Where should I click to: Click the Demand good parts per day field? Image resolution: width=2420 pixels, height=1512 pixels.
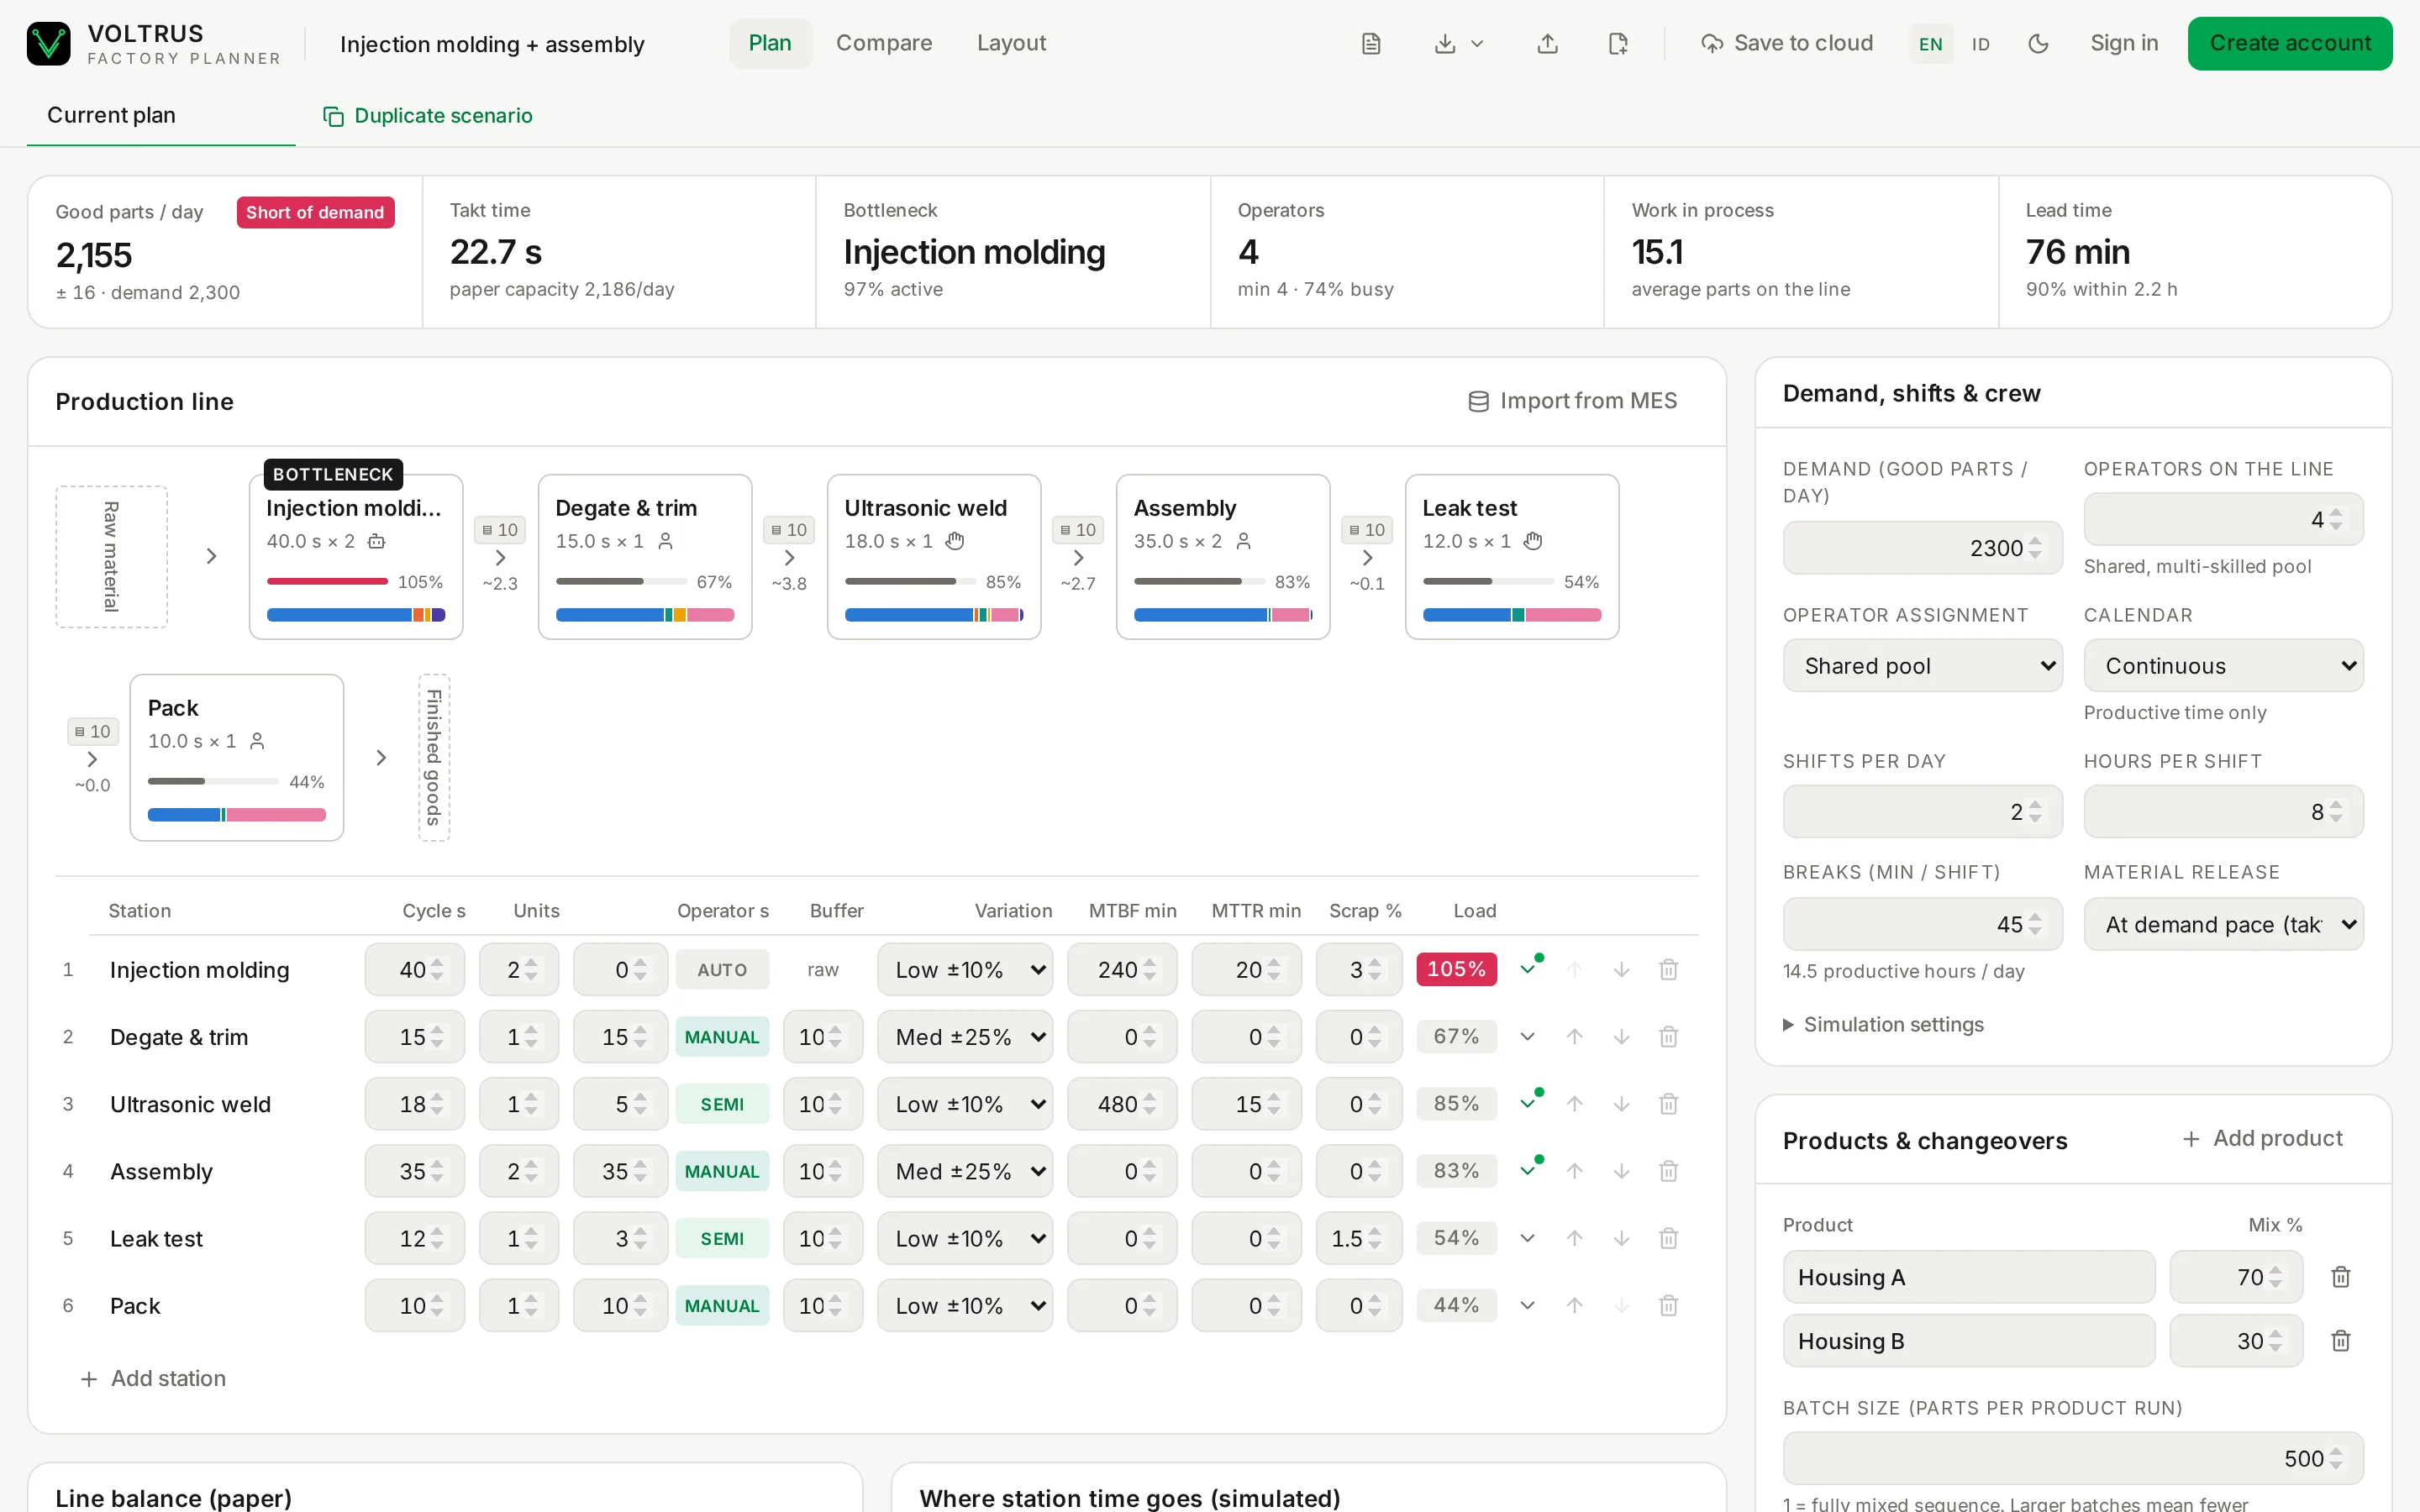[1922, 548]
